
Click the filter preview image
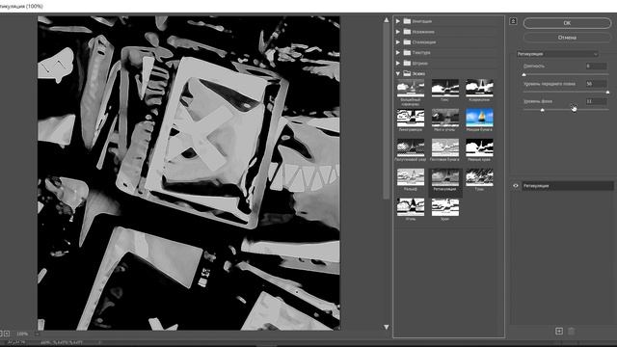189,173
